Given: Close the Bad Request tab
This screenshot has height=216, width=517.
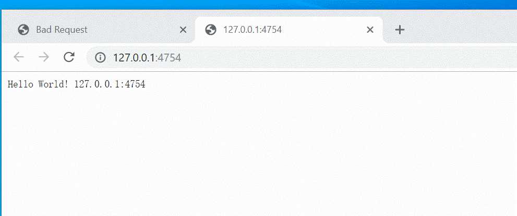Looking at the screenshot, I should point(183,30).
